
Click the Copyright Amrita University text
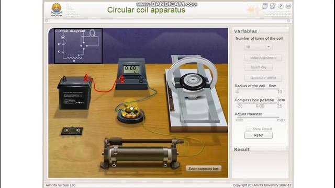(x=262, y=185)
